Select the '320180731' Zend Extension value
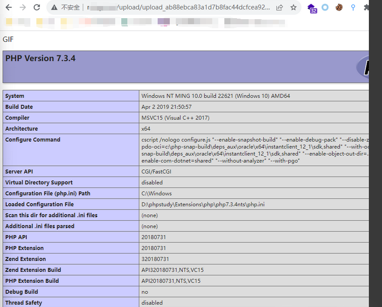The height and width of the screenshot is (307, 382). point(155,259)
